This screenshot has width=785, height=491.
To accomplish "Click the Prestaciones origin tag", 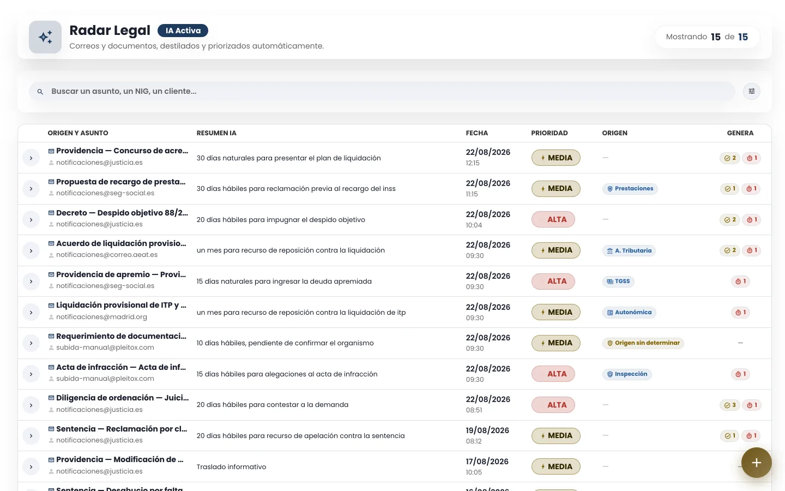I will [630, 189].
